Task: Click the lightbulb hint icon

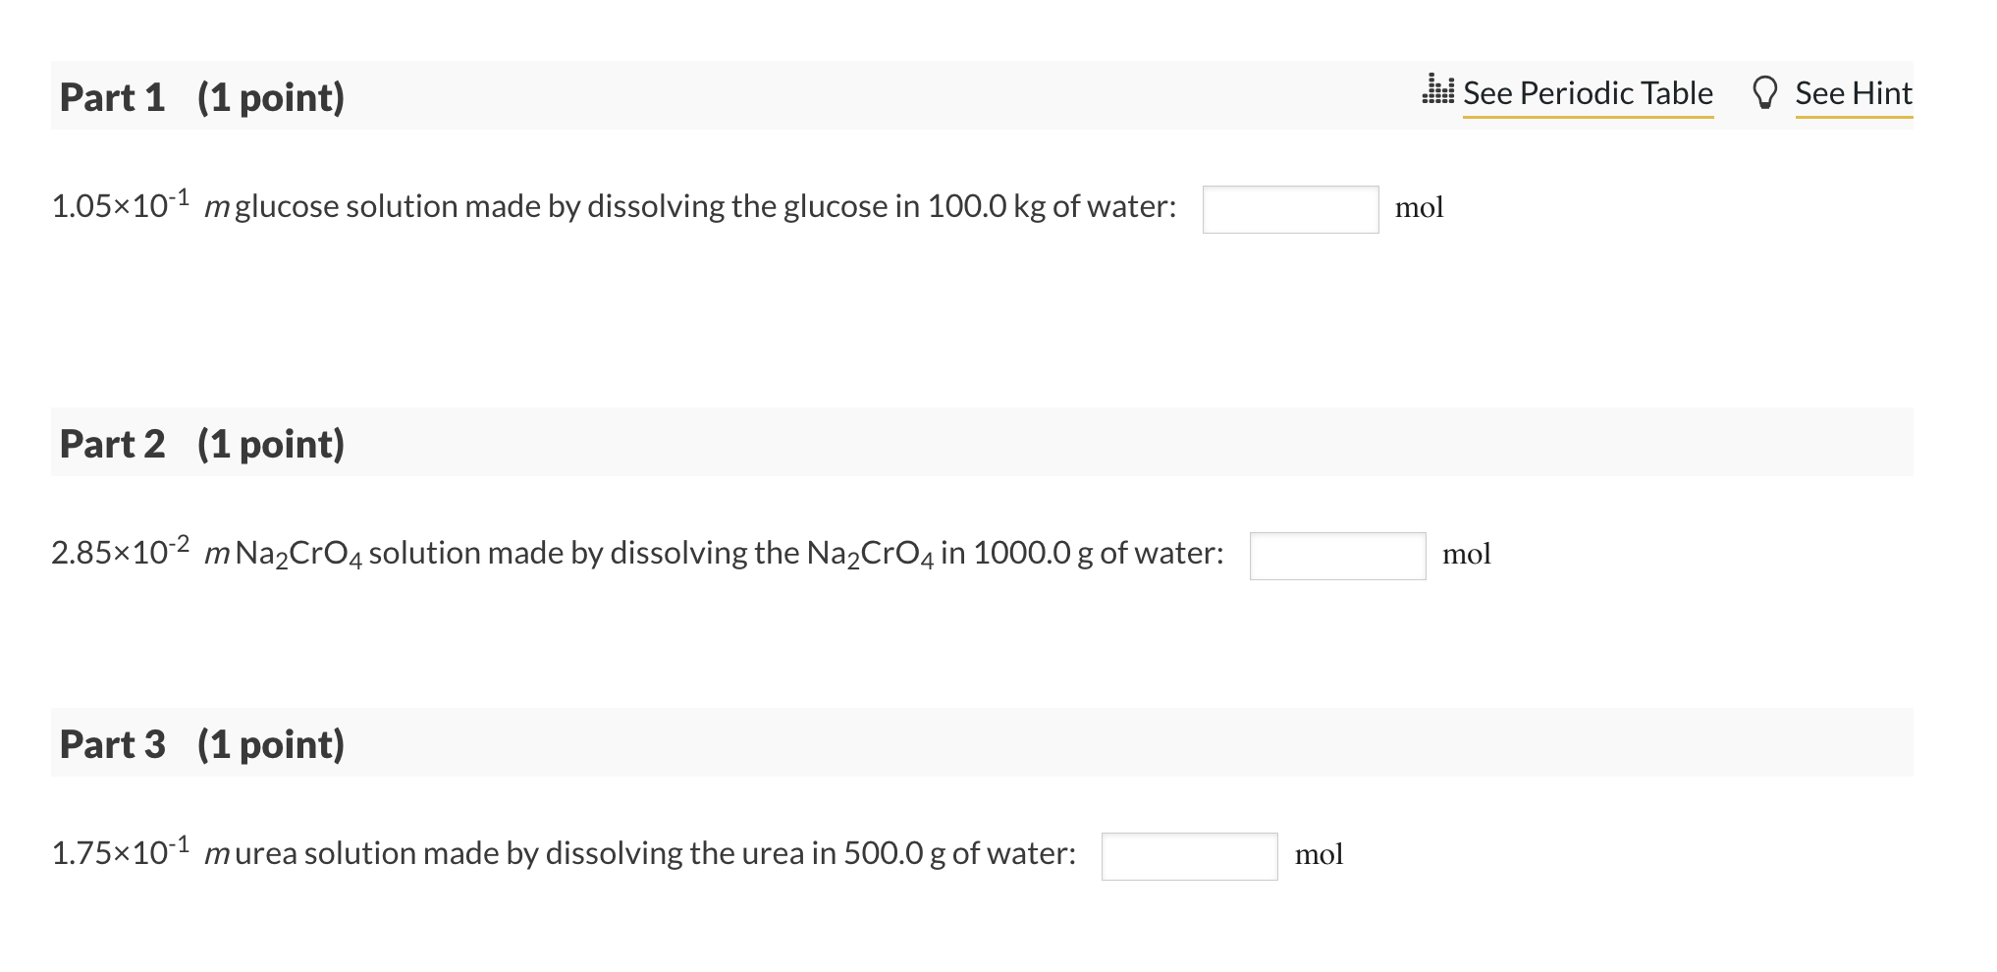Action: click(1764, 92)
